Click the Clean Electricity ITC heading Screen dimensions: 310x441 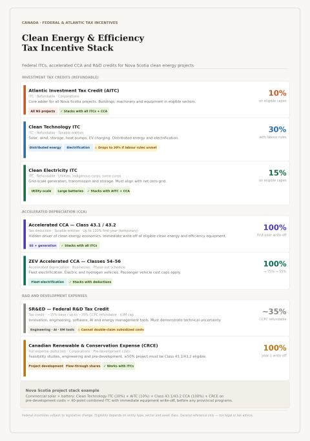[x=53, y=170]
